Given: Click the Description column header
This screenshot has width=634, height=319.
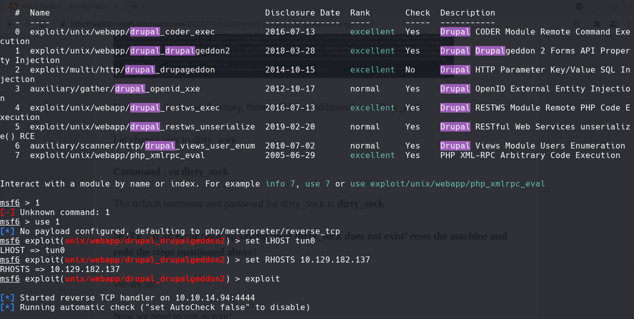Looking at the screenshot, I should pos(468,13).
